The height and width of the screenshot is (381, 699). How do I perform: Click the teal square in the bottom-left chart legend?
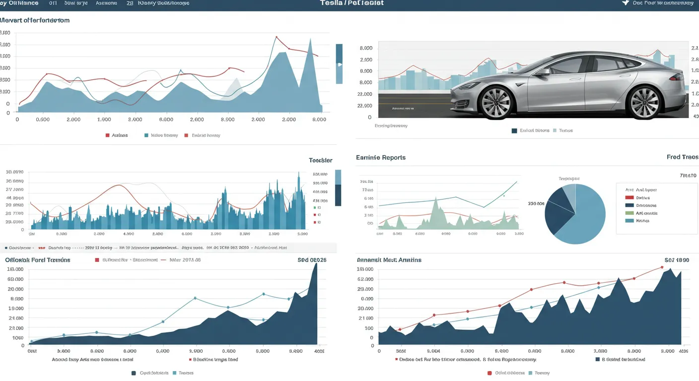[174, 373]
